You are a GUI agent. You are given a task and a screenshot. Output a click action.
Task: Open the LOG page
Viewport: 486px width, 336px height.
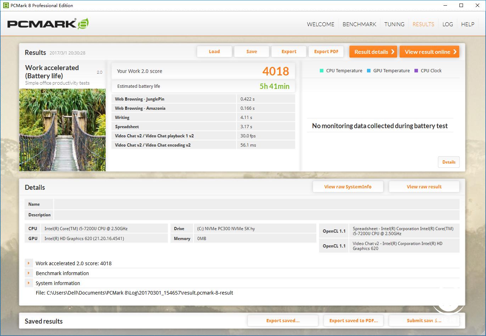pyautogui.click(x=447, y=24)
